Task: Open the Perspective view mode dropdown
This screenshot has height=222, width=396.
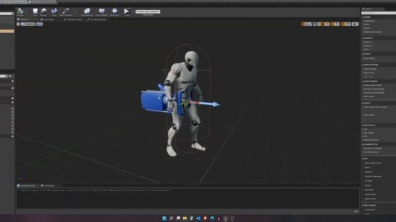Action: click(28, 24)
